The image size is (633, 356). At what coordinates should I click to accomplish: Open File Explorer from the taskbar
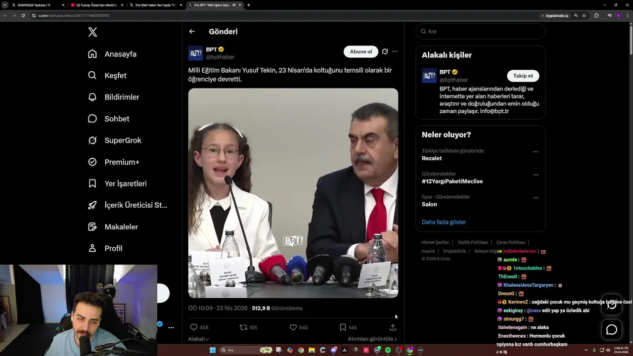pos(312,350)
